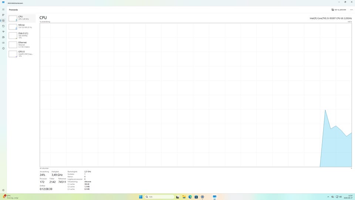Open Microsoft Edge from the taskbar
The width and height of the screenshot is (355, 200).
190,197
